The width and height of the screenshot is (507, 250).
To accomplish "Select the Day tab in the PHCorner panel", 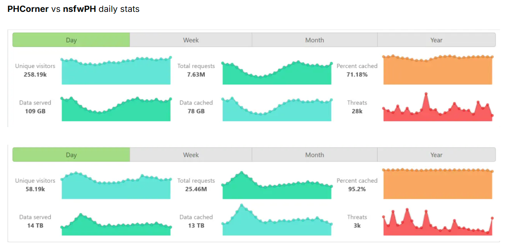I will pos(71,40).
